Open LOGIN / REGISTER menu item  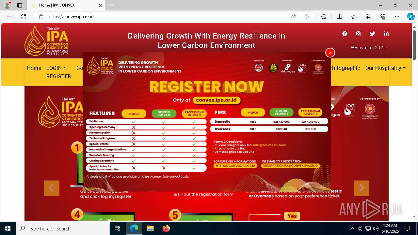[x=59, y=72]
